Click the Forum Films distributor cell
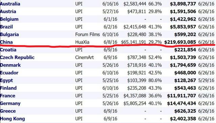This screenshot has width=216, height=123. coord(87,34)
